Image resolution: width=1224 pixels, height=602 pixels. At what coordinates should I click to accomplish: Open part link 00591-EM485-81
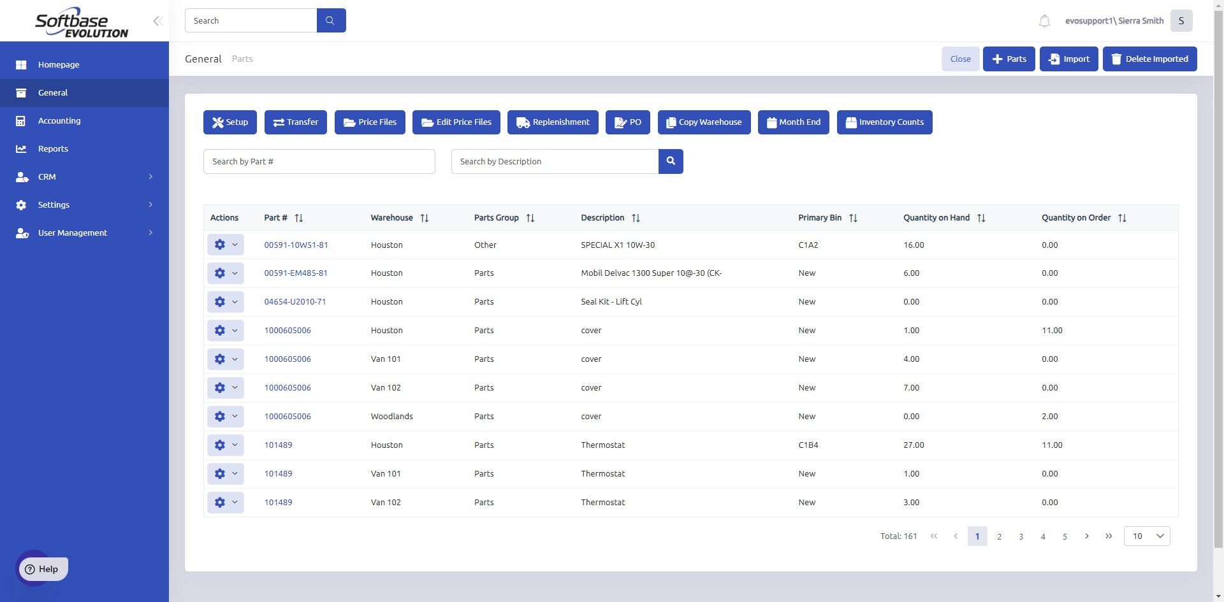(296, 273)
